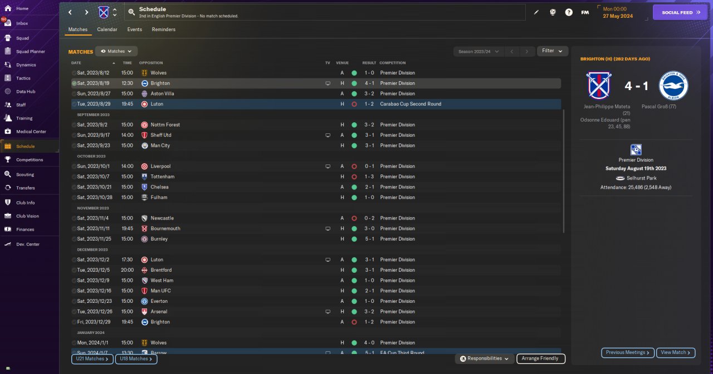Click the club crest in the top bar
The width and height of the screenshot is (713, 374).
(104, 12)
